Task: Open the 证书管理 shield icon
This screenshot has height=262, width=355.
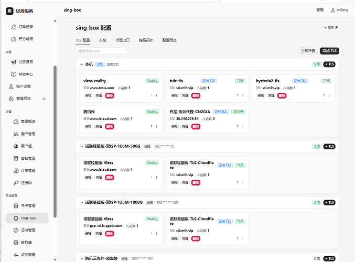Action: (16, 231)
